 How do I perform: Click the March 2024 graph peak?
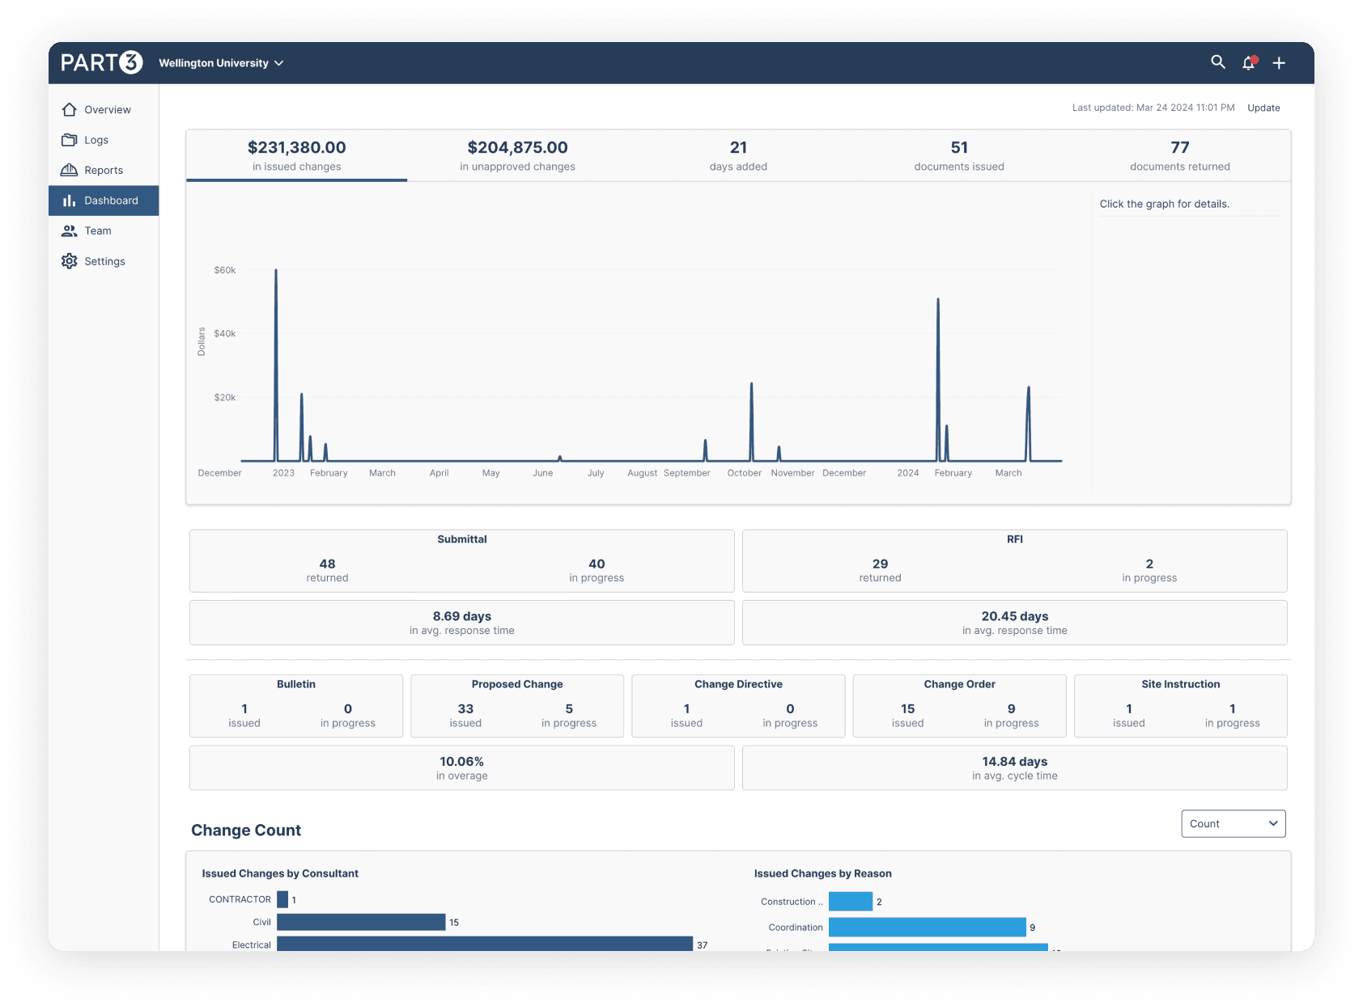[x=1029, y=389]
